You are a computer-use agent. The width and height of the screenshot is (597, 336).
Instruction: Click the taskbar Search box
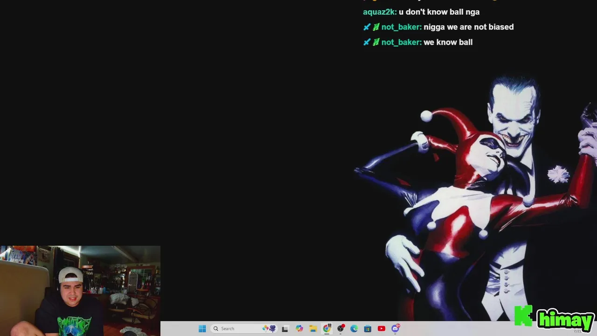click(x=244, y=329)
